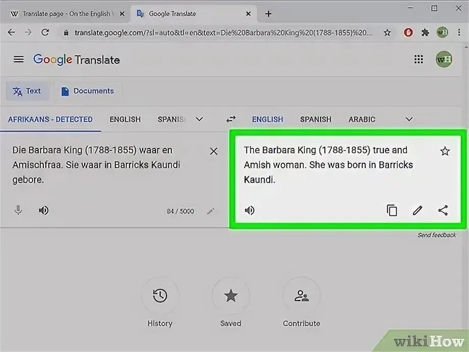
Task: Close the Wikipedia Translate page tab
Action: pyautogui.click(x=122, y=14)
